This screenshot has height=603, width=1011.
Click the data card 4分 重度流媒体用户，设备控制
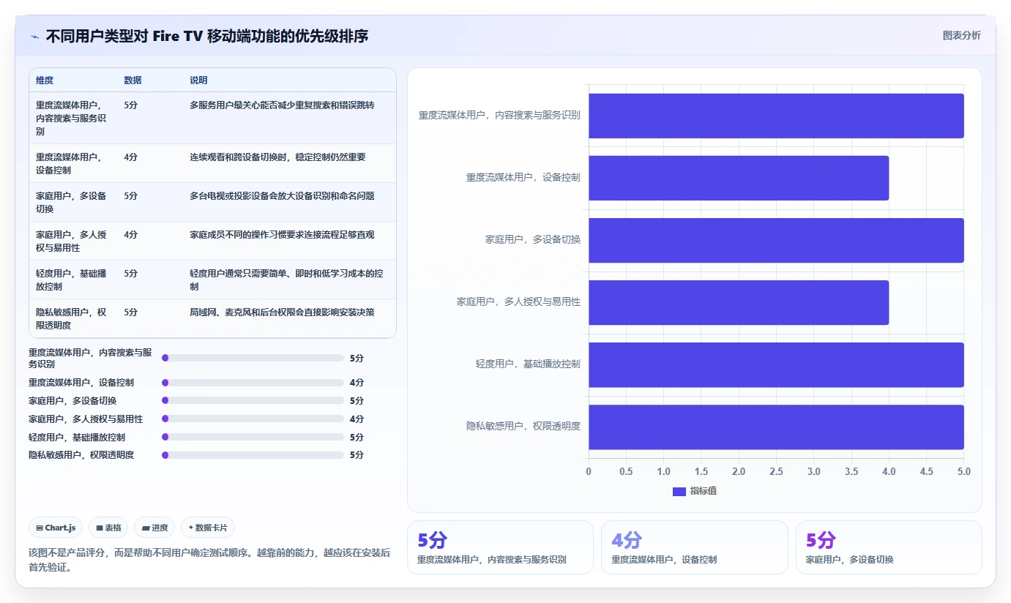click(x=695, y=547)
